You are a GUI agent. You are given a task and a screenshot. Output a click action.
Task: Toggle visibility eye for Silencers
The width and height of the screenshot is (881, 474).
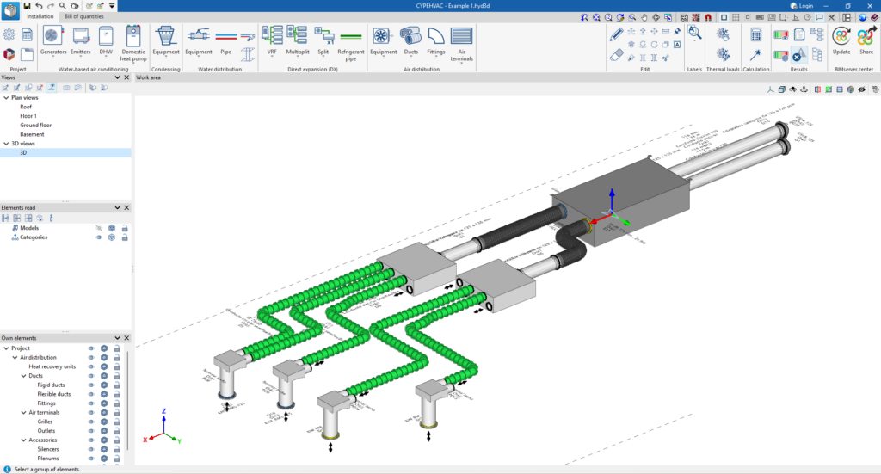(x=91, y=449)
